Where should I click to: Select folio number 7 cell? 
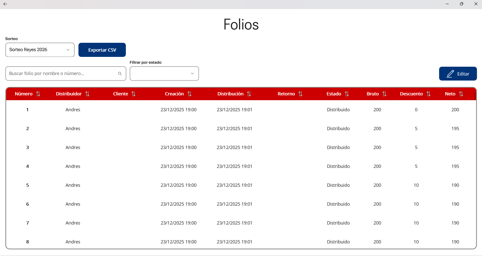click(x=27, y=223)
